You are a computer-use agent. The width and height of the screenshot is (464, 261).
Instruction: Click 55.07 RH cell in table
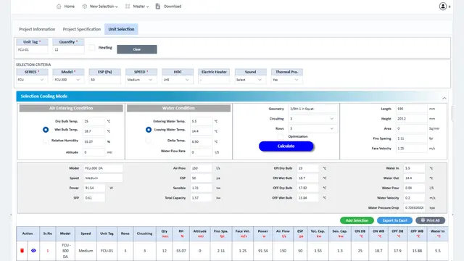181,251
